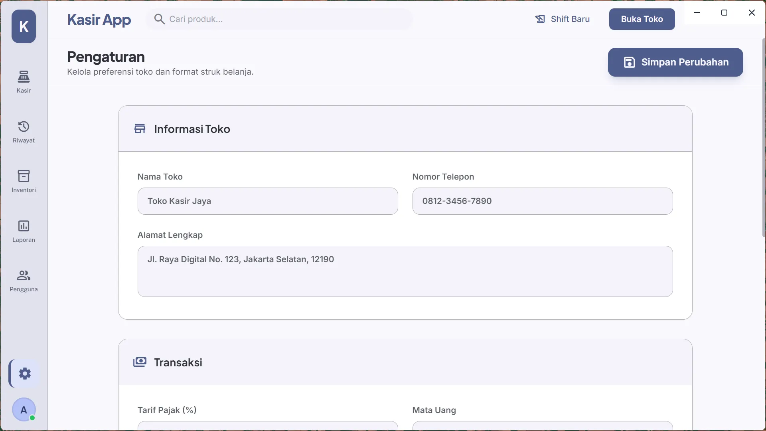Click the Alamat Lengkap label

170,235
